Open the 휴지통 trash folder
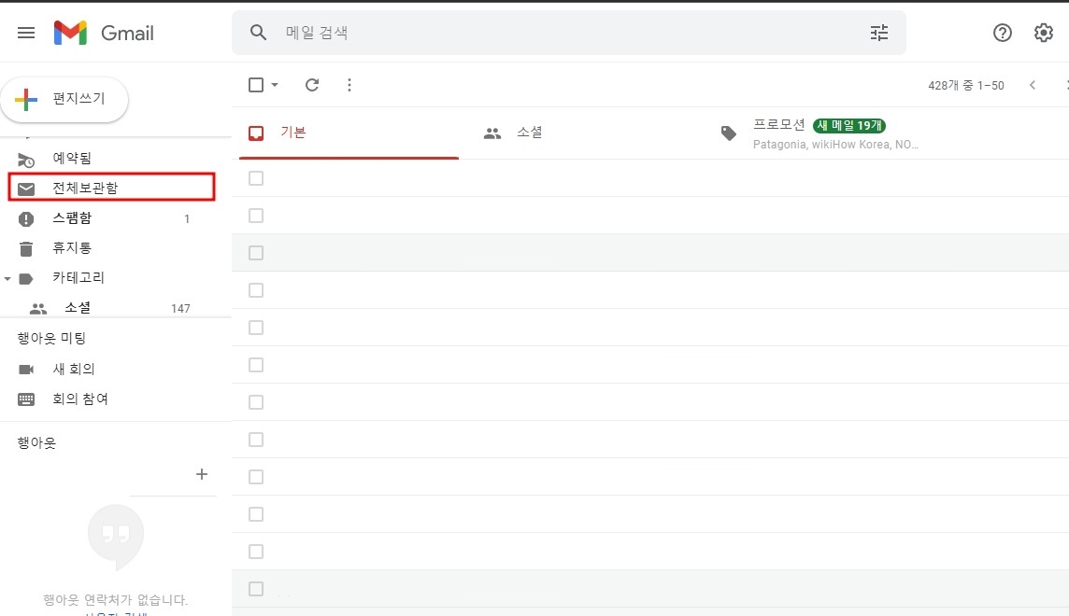1069x616 pixels. [70, 247]
